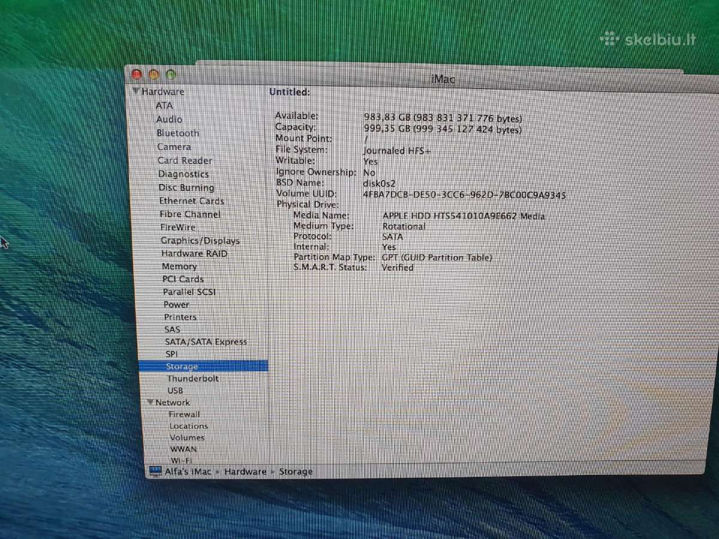The height and width of the screenshot is (539, 719).
Task: Select Parallel SCSI entry
Action: pos(189,292)
